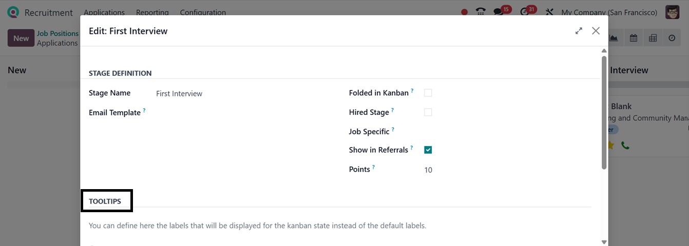Check the Hired Stage checkbox
This screenshot has height=246, width=689.
(x=428, y=112)
